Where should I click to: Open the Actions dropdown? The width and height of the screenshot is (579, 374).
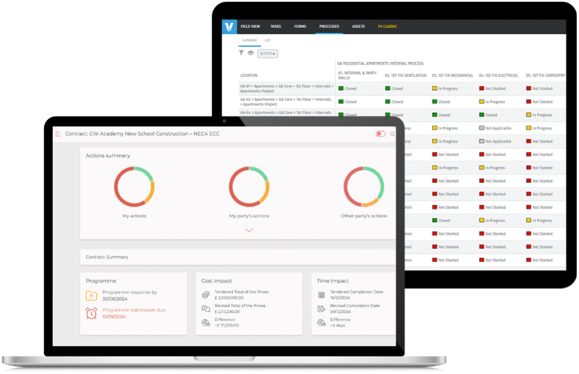pos(267,54)
